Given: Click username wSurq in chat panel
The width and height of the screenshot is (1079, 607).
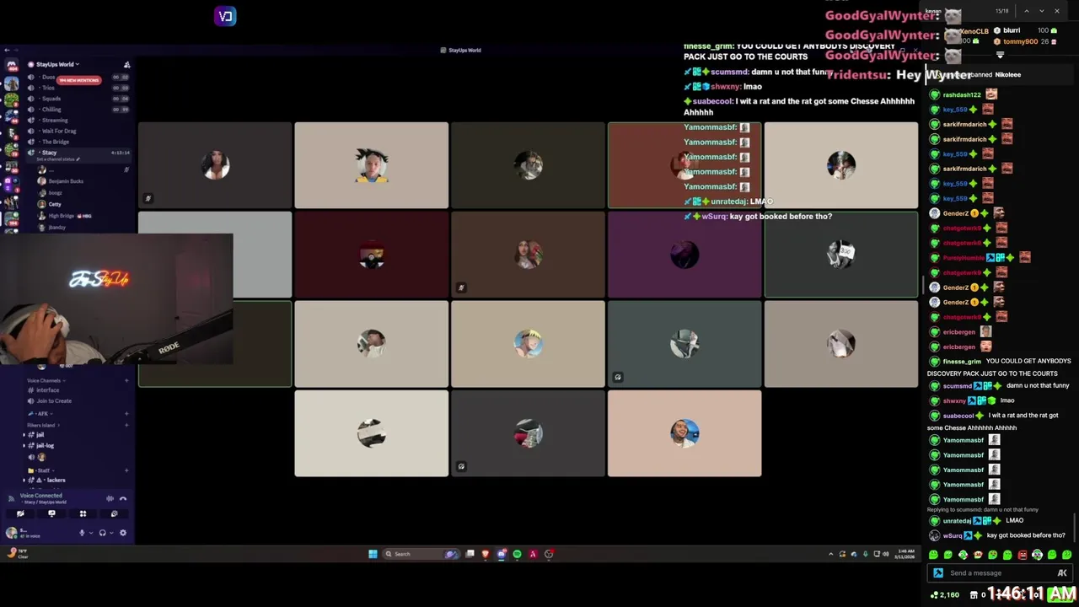Looking at the screenshot, I should (953, 536).
